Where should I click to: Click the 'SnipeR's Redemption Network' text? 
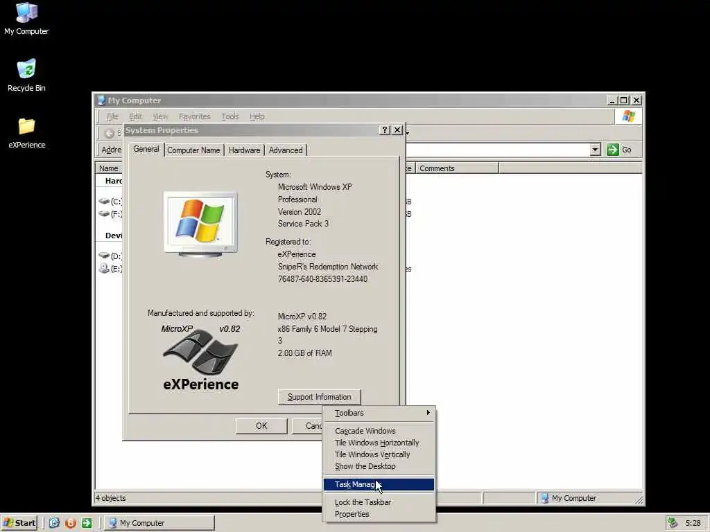(328, 267)
